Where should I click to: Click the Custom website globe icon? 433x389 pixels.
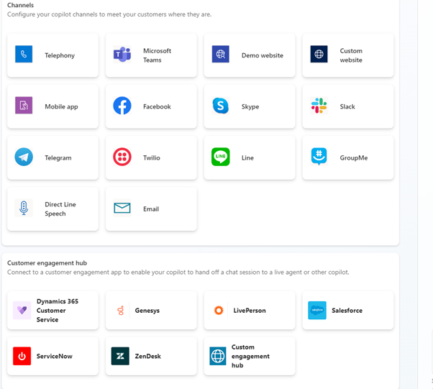pos(319,54)
